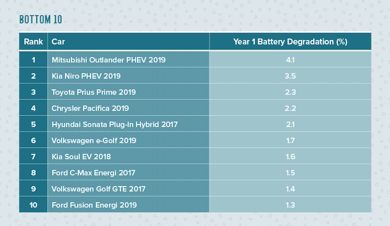The width and height of the screenshot is (390, 226).
Task: Click degradation value 2.1
Action: [x=290, y=124]
